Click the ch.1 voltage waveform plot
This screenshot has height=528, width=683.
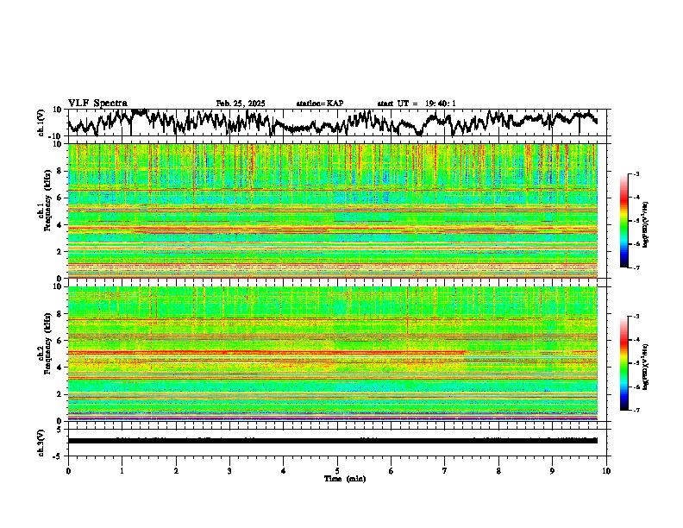tap(332, 123)
